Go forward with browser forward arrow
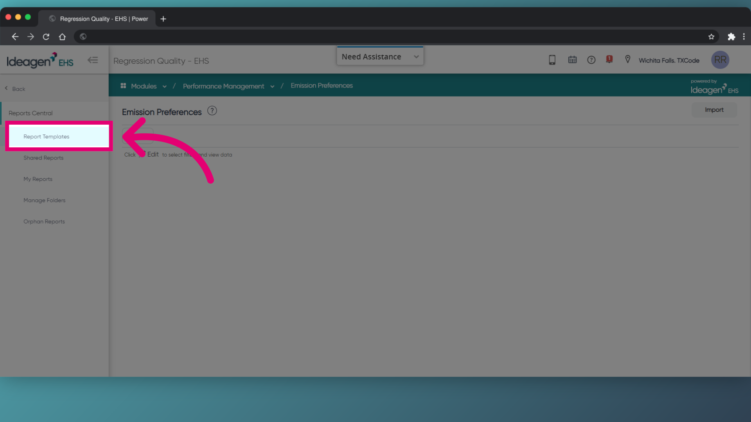Image resolution: width=751 pixels, height=422 pixels. (31, 37)
